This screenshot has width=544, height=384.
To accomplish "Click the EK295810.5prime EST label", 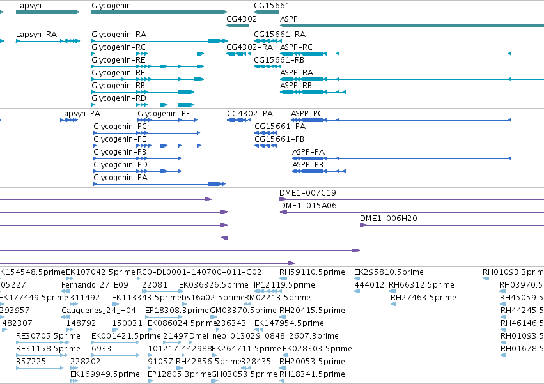I will 389,272.
